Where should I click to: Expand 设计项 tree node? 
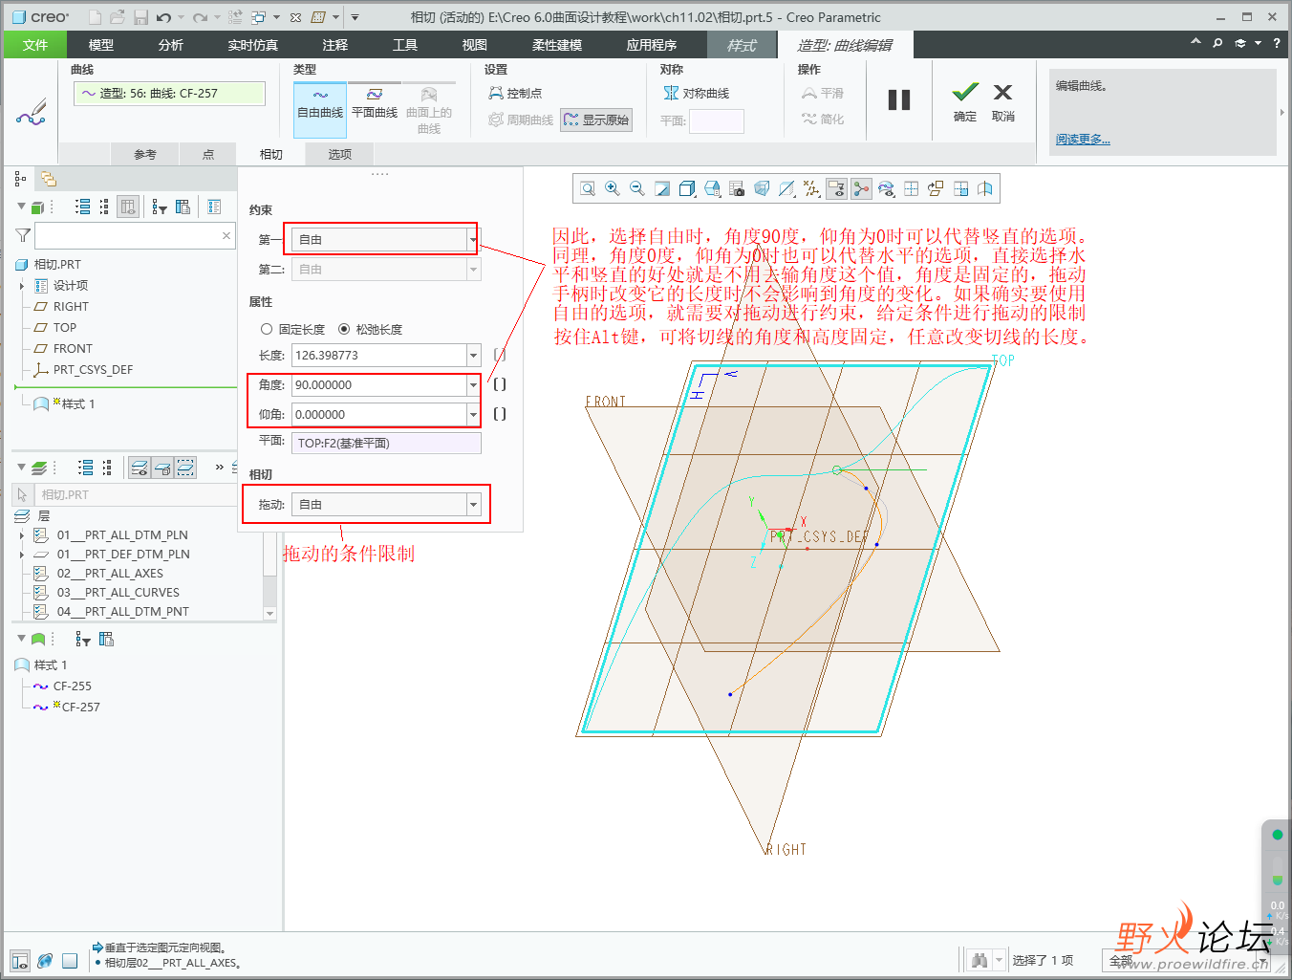[x=22, y=286]
